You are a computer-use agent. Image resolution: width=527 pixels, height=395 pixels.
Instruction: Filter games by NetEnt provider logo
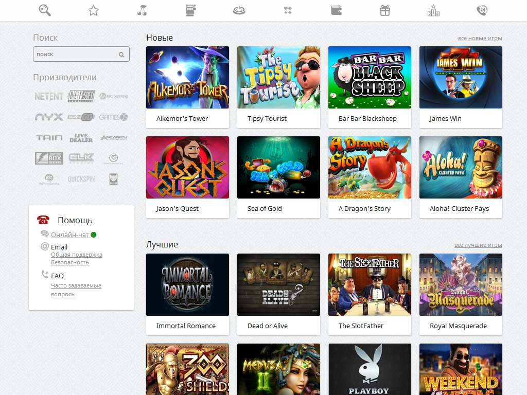point(48,96)
